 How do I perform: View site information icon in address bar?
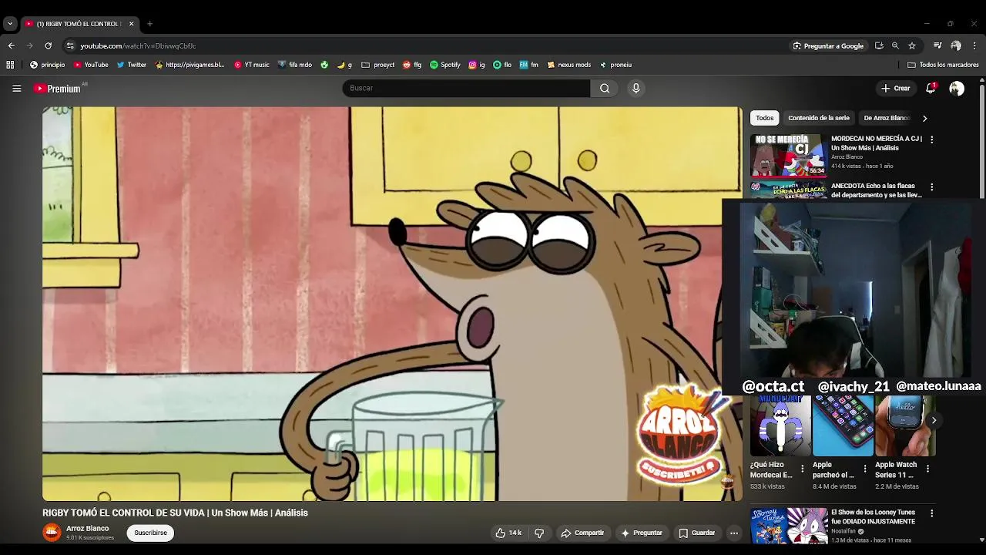[70, 45]
